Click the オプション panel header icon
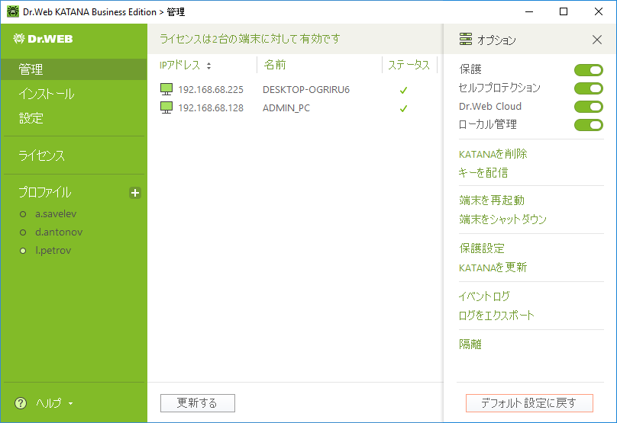The height and width of the screenshot is (423, 617). [x=466, y=40]
